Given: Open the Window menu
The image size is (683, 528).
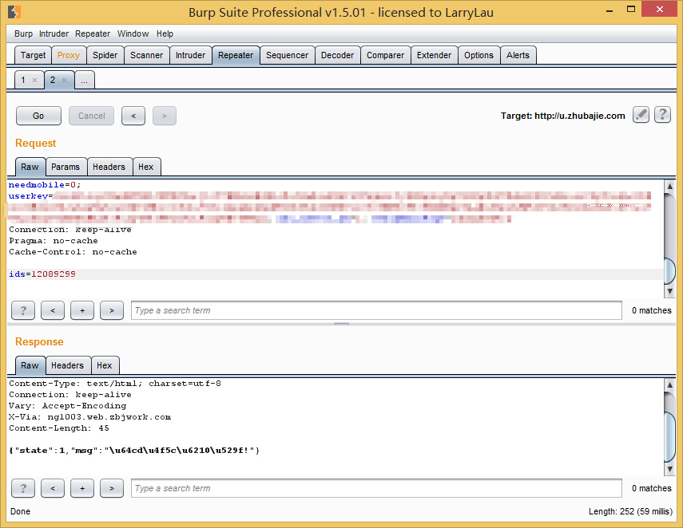Looking at the screenshot, I should click(133, 33).
